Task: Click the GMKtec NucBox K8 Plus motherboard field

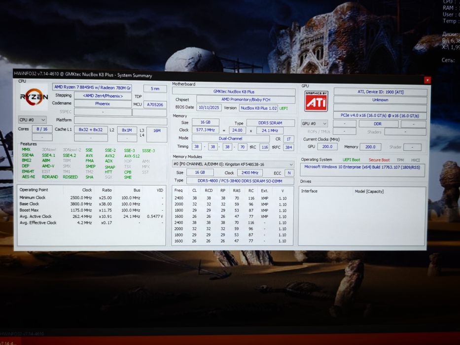Action: (234, 92)
